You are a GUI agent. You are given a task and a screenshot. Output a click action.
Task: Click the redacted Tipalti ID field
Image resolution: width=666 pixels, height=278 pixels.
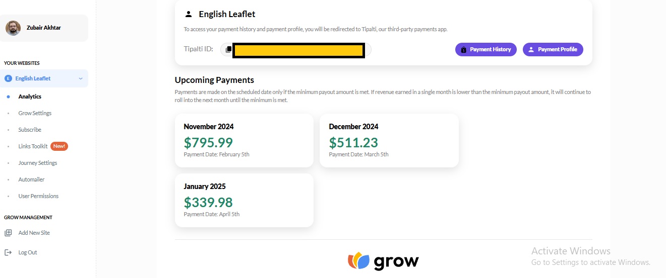[298, 50]
